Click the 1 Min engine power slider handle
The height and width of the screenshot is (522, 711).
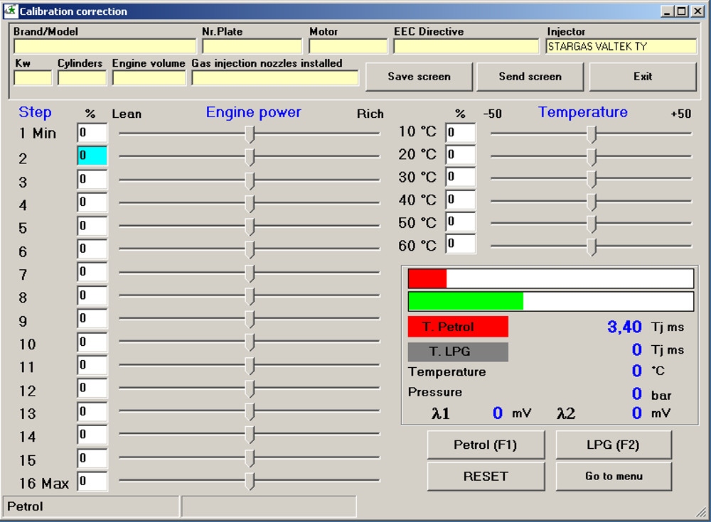click(250, 134)
